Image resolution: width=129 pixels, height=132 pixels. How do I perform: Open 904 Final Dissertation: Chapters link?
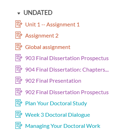click(x=67, y=70)
